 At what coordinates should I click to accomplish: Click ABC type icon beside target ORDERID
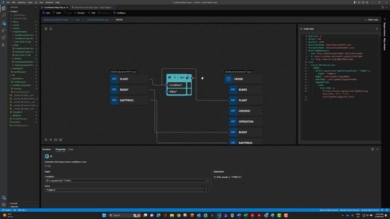click(233, 111)
